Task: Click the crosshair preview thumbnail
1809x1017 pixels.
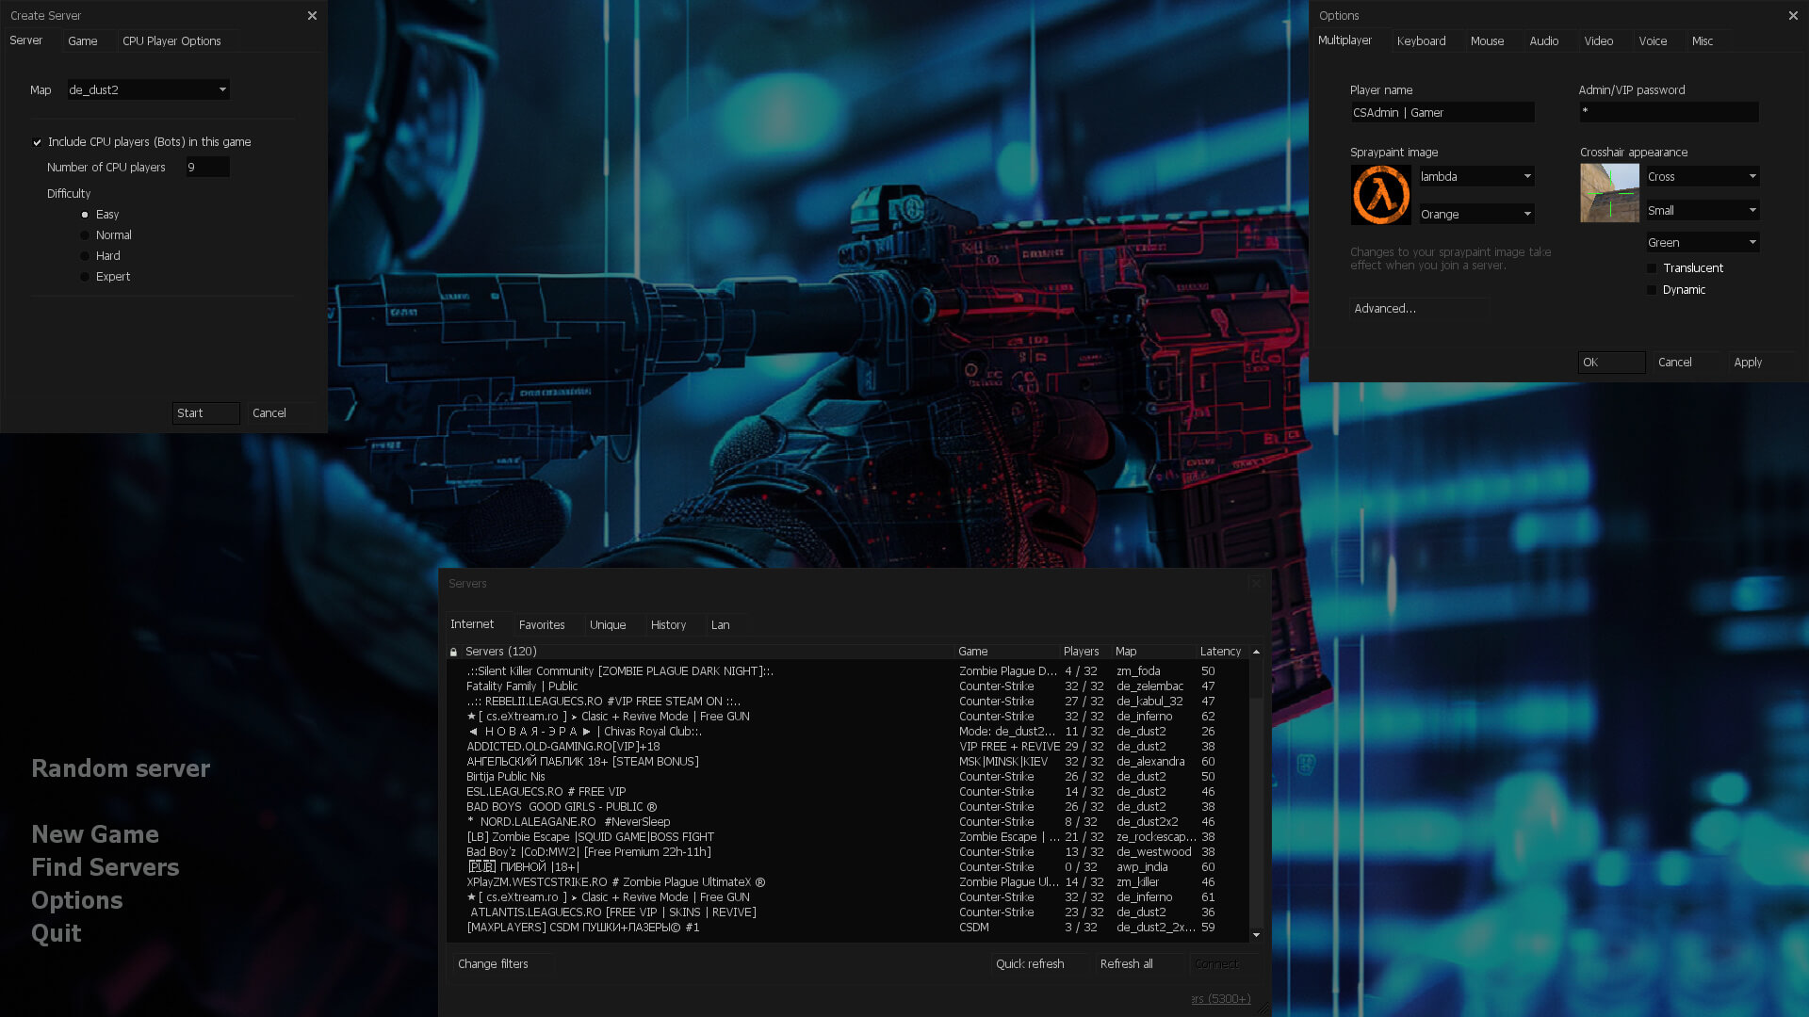Action: (1609, 193)
